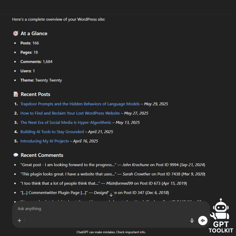Screen dimensions: 236x236
Task: Click the John Krochune comment line
Action: (113, 165)
